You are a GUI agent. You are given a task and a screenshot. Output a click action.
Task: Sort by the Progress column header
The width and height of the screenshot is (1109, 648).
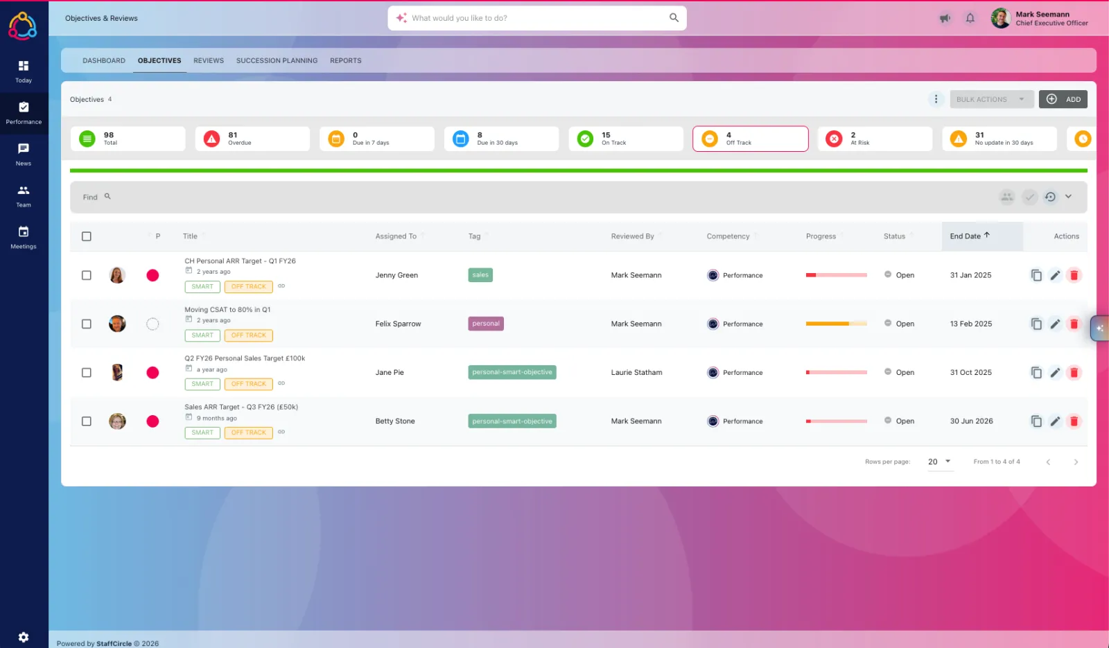[821, 236]
